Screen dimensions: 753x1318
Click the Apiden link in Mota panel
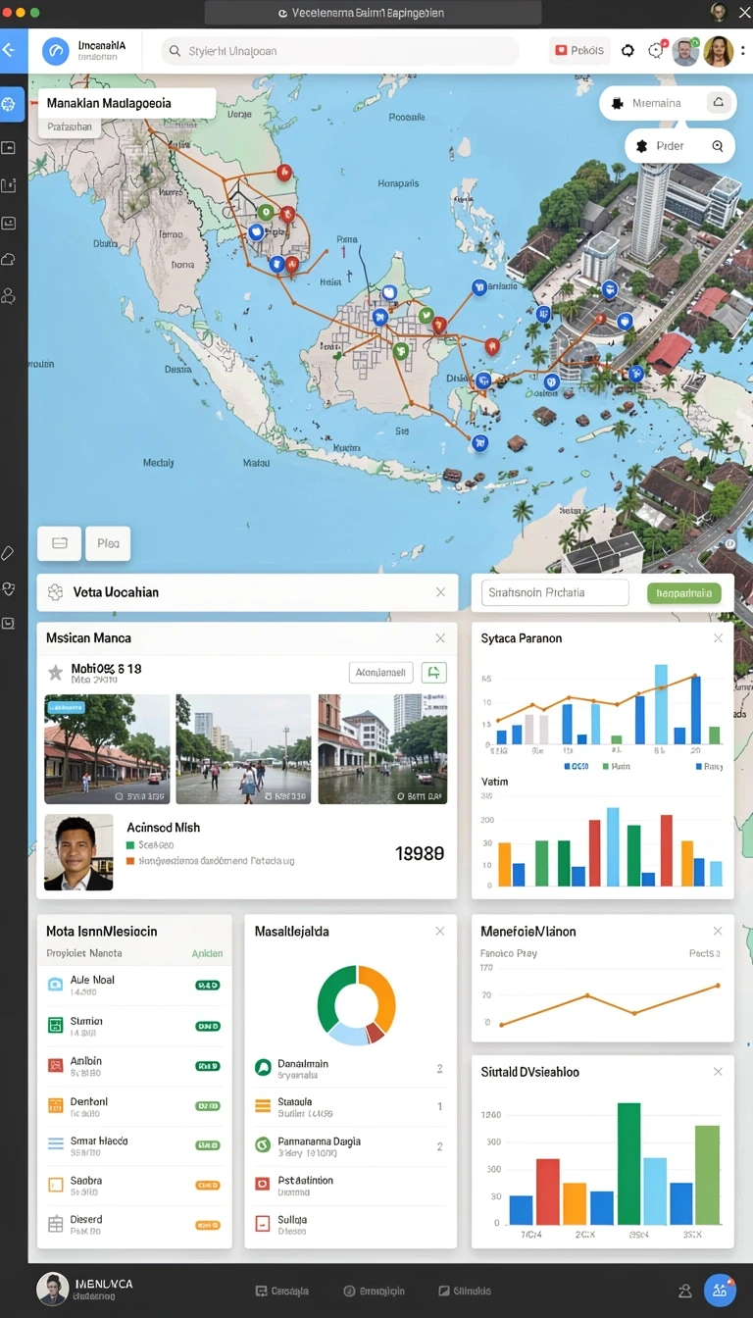(207, 953)
